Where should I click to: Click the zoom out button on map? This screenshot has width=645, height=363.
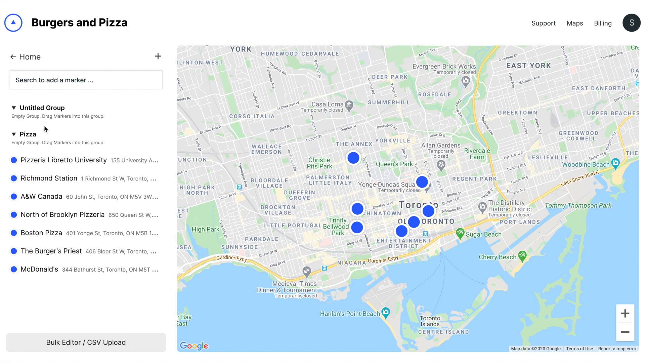pyautogui.click(x=625, y=331)
